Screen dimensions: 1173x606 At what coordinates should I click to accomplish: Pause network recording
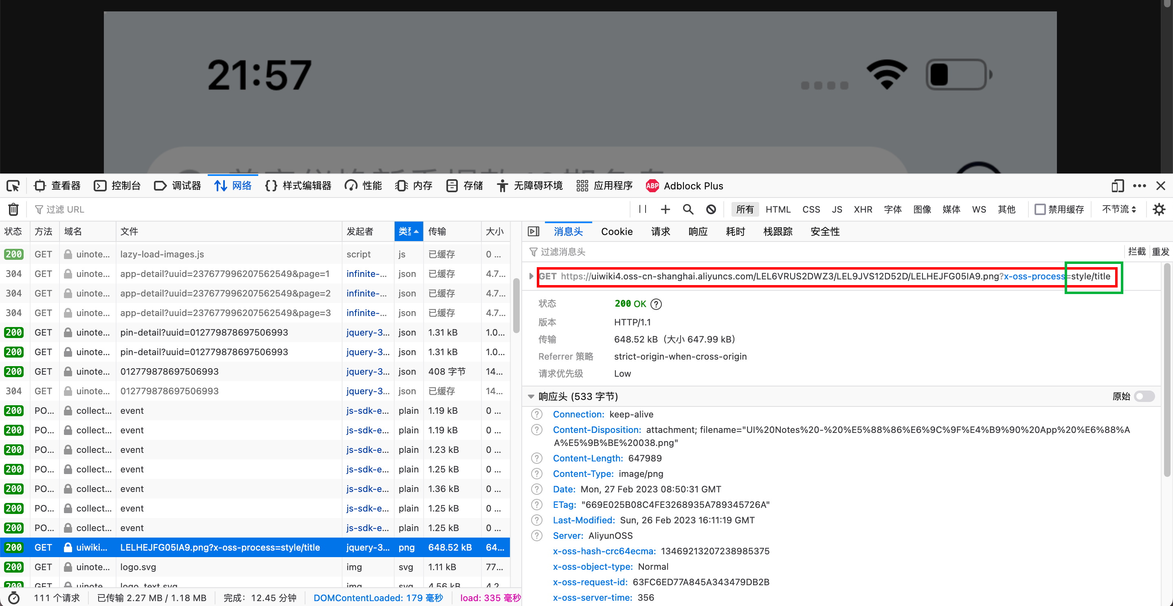[x=643, y=209]
